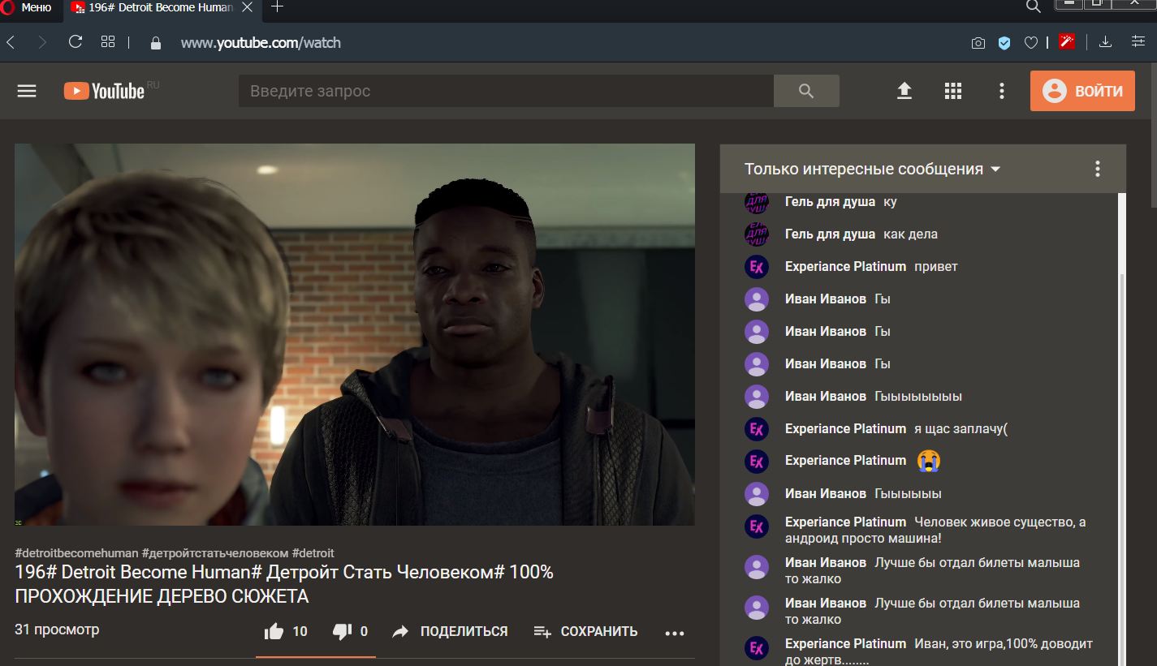Click author name Гель для душа before 'ку'
Image resolution: width=1157 pixels, height=666 pixels.
coord(830,202)
